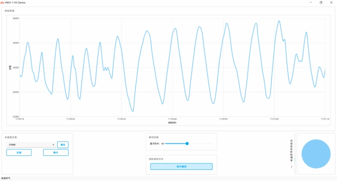Click the small refresh button next to COM3
Screen dimensions: 337x181
click(x=63, y=145)
